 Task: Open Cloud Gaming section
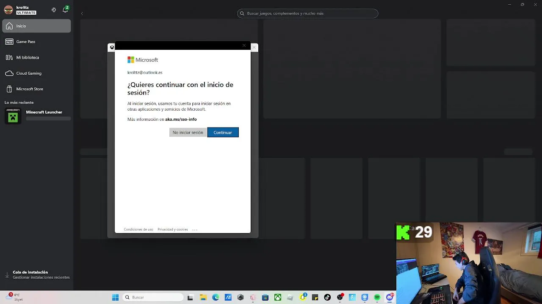point(36,73)
